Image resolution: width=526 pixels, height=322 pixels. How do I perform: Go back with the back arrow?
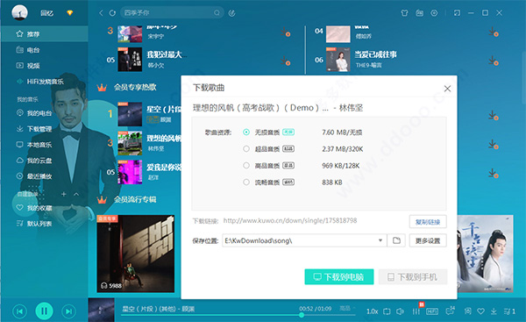101,13
